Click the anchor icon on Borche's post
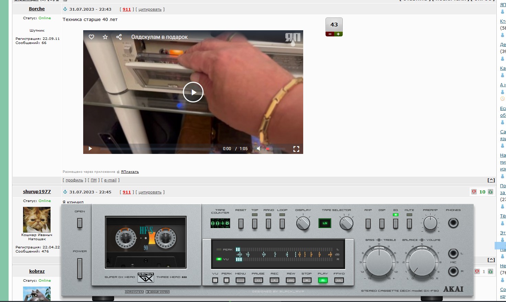This screenshot has height=302, width=506. tap(65, 9)
